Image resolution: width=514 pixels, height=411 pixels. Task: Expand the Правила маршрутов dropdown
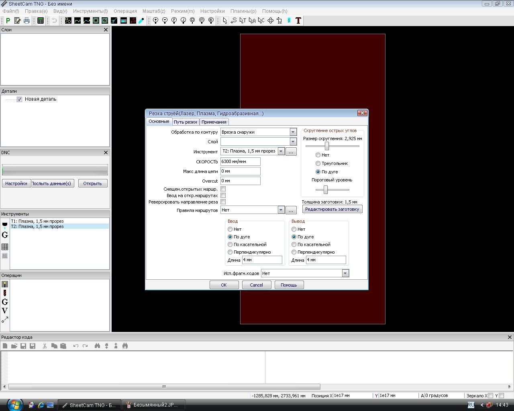click(281, 210)
